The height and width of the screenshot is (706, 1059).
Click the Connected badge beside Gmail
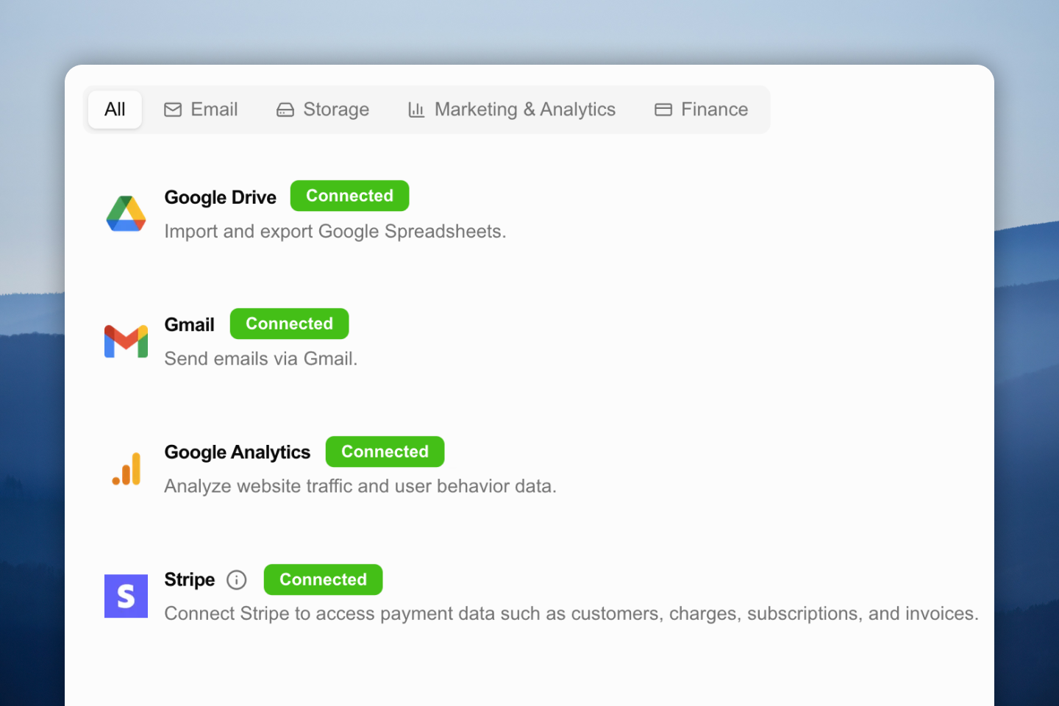(x=289, y=324)
